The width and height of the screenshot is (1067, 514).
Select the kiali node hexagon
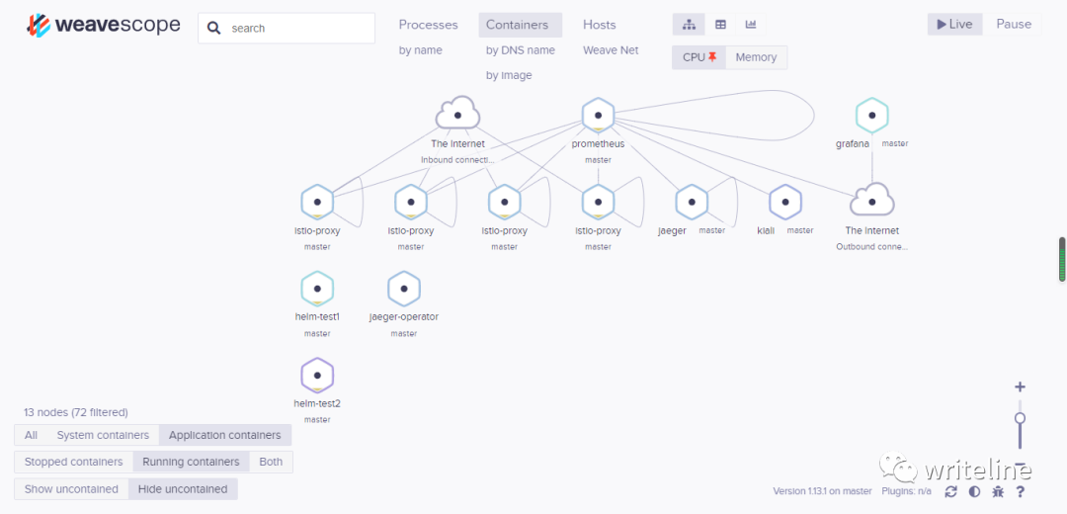tap(785, 202)
